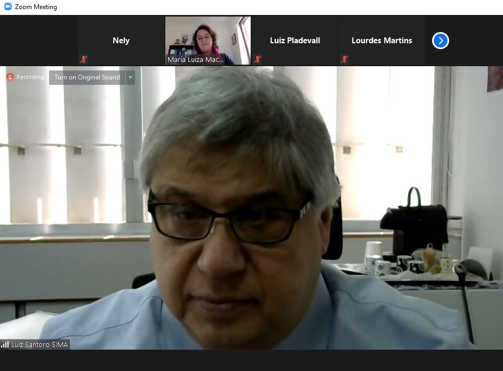Click the Zoom Meeting window title
The image size is (503, 371).
click(x=36, y=7)
